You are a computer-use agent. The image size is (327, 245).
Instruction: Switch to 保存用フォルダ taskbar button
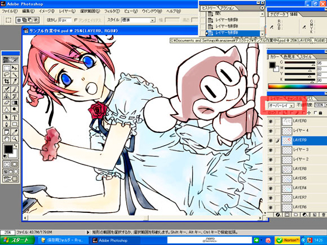click(62, 240)
